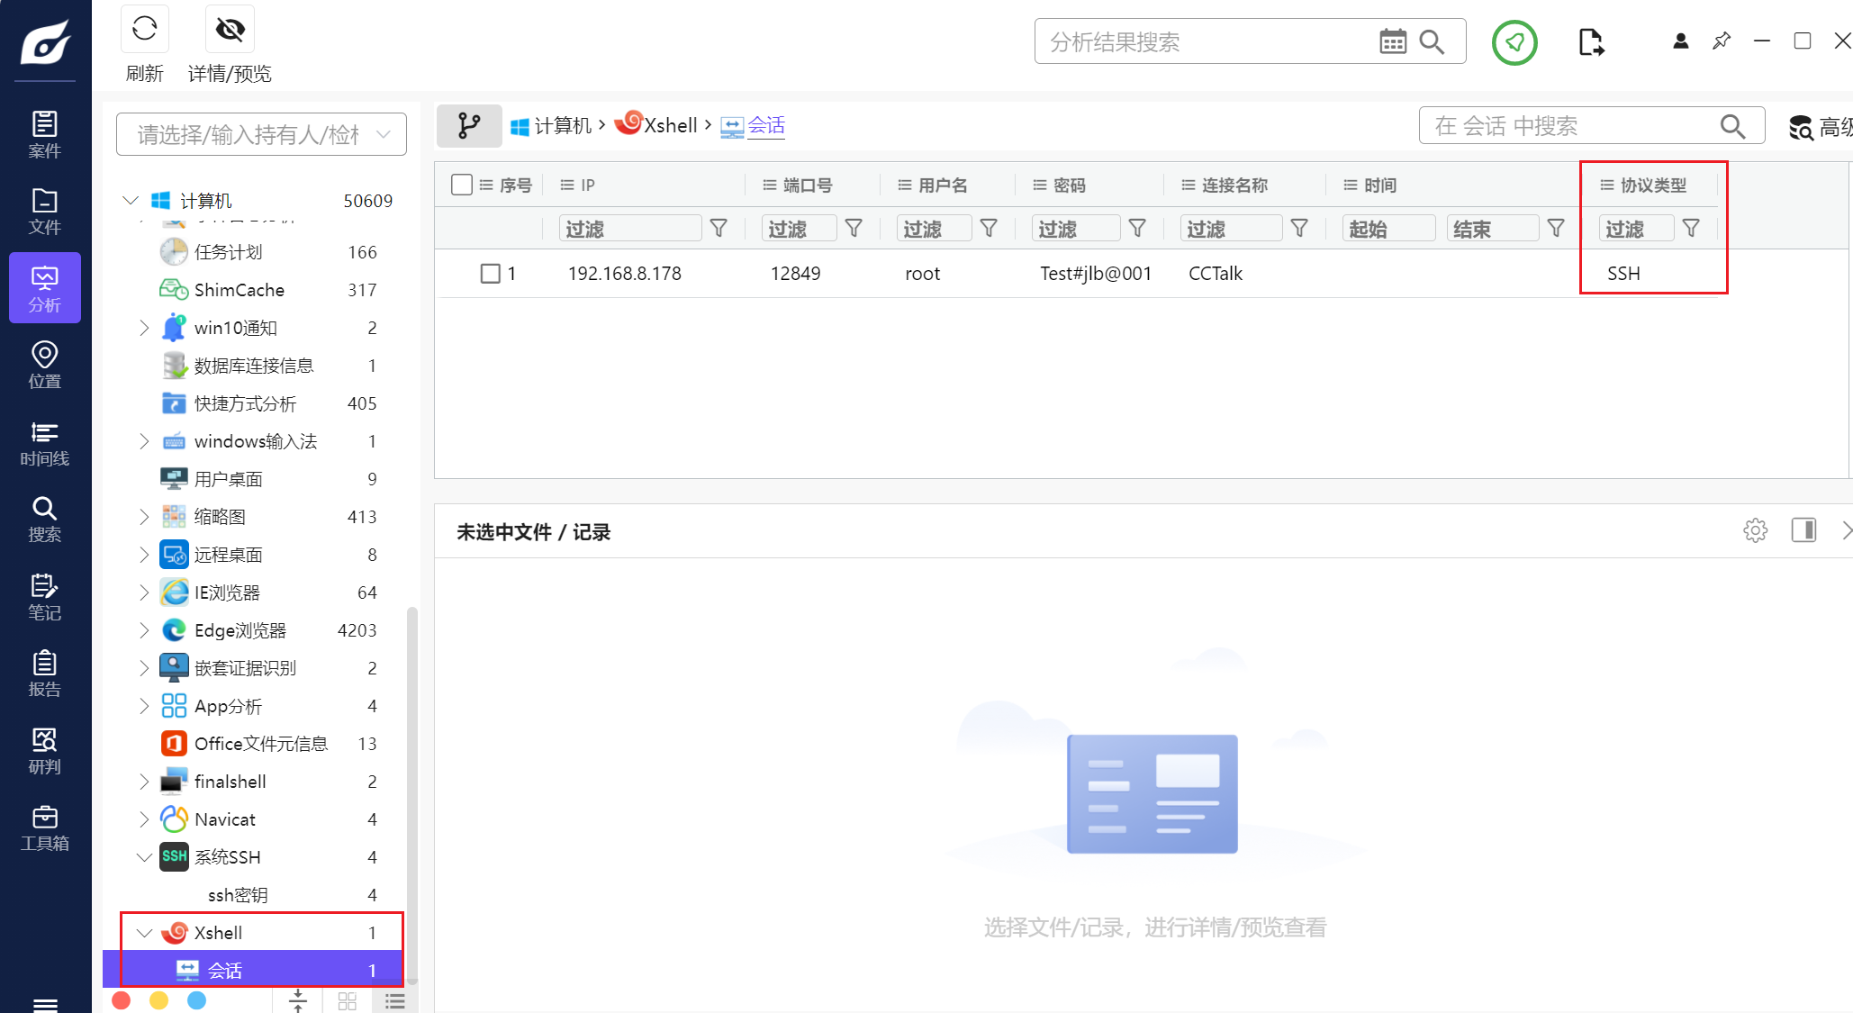
Task: Expand the Edge浏览器 tree node
Action: point(144,630)
